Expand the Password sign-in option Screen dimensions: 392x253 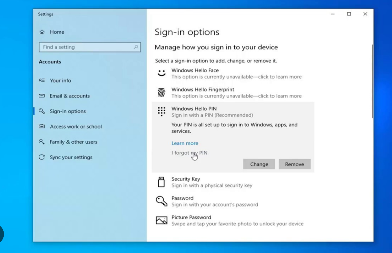(233, 201)
